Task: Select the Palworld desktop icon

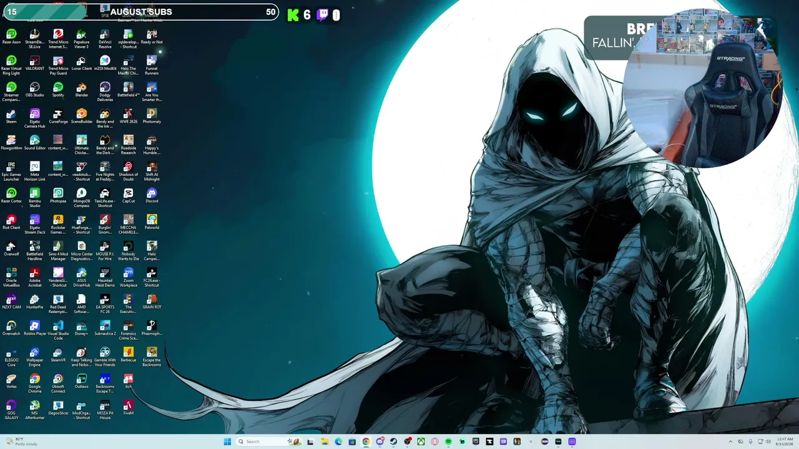Action: (152, 222)
